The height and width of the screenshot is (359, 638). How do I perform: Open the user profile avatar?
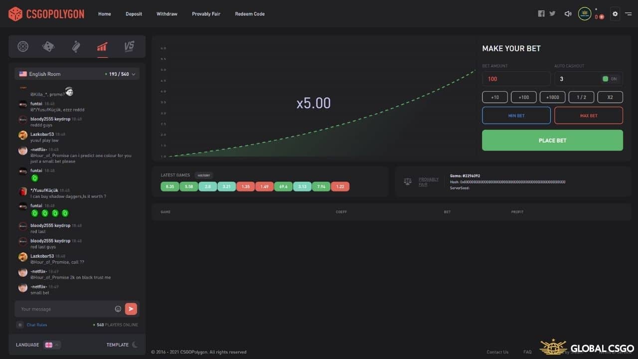585,14
